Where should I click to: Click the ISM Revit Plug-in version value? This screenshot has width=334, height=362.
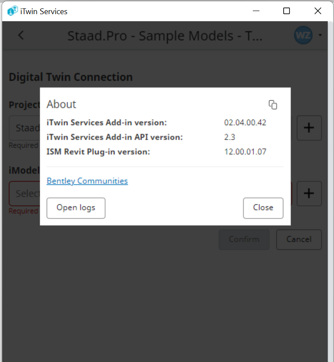tap(245, 152)
